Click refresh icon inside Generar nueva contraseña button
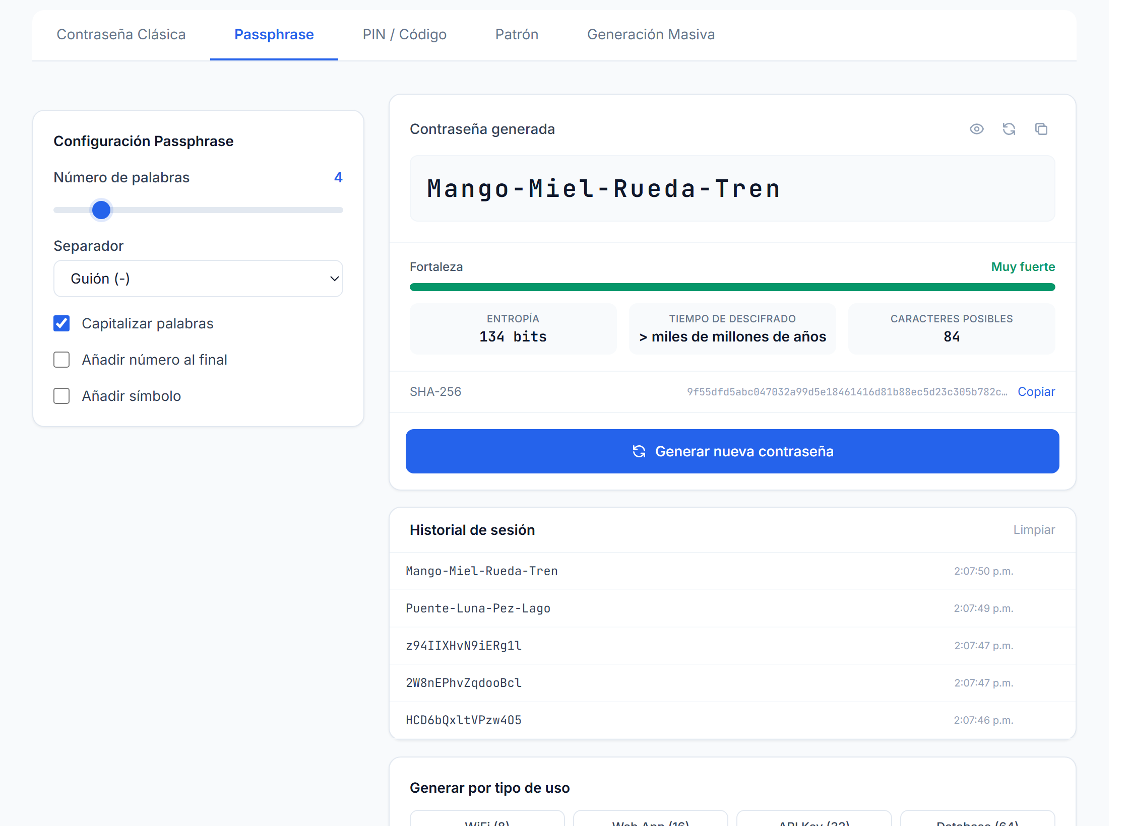 [639, 451]
